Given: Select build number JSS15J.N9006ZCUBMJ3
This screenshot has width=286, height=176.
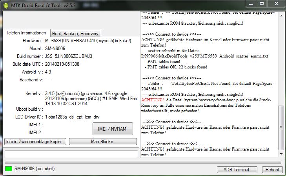Looking at the screenshot, I should click(x=69, y=56).
